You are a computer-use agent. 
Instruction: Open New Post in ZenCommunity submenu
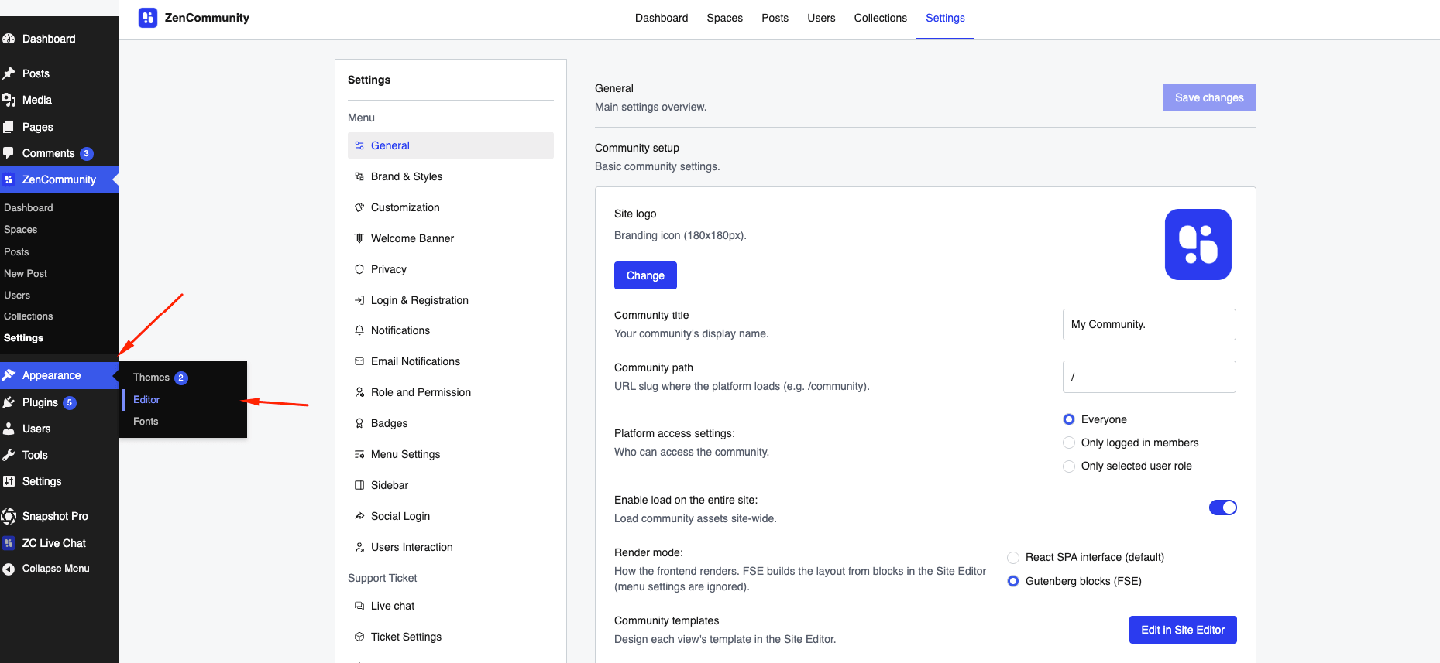pyautogui.click(x=26, y=273)
